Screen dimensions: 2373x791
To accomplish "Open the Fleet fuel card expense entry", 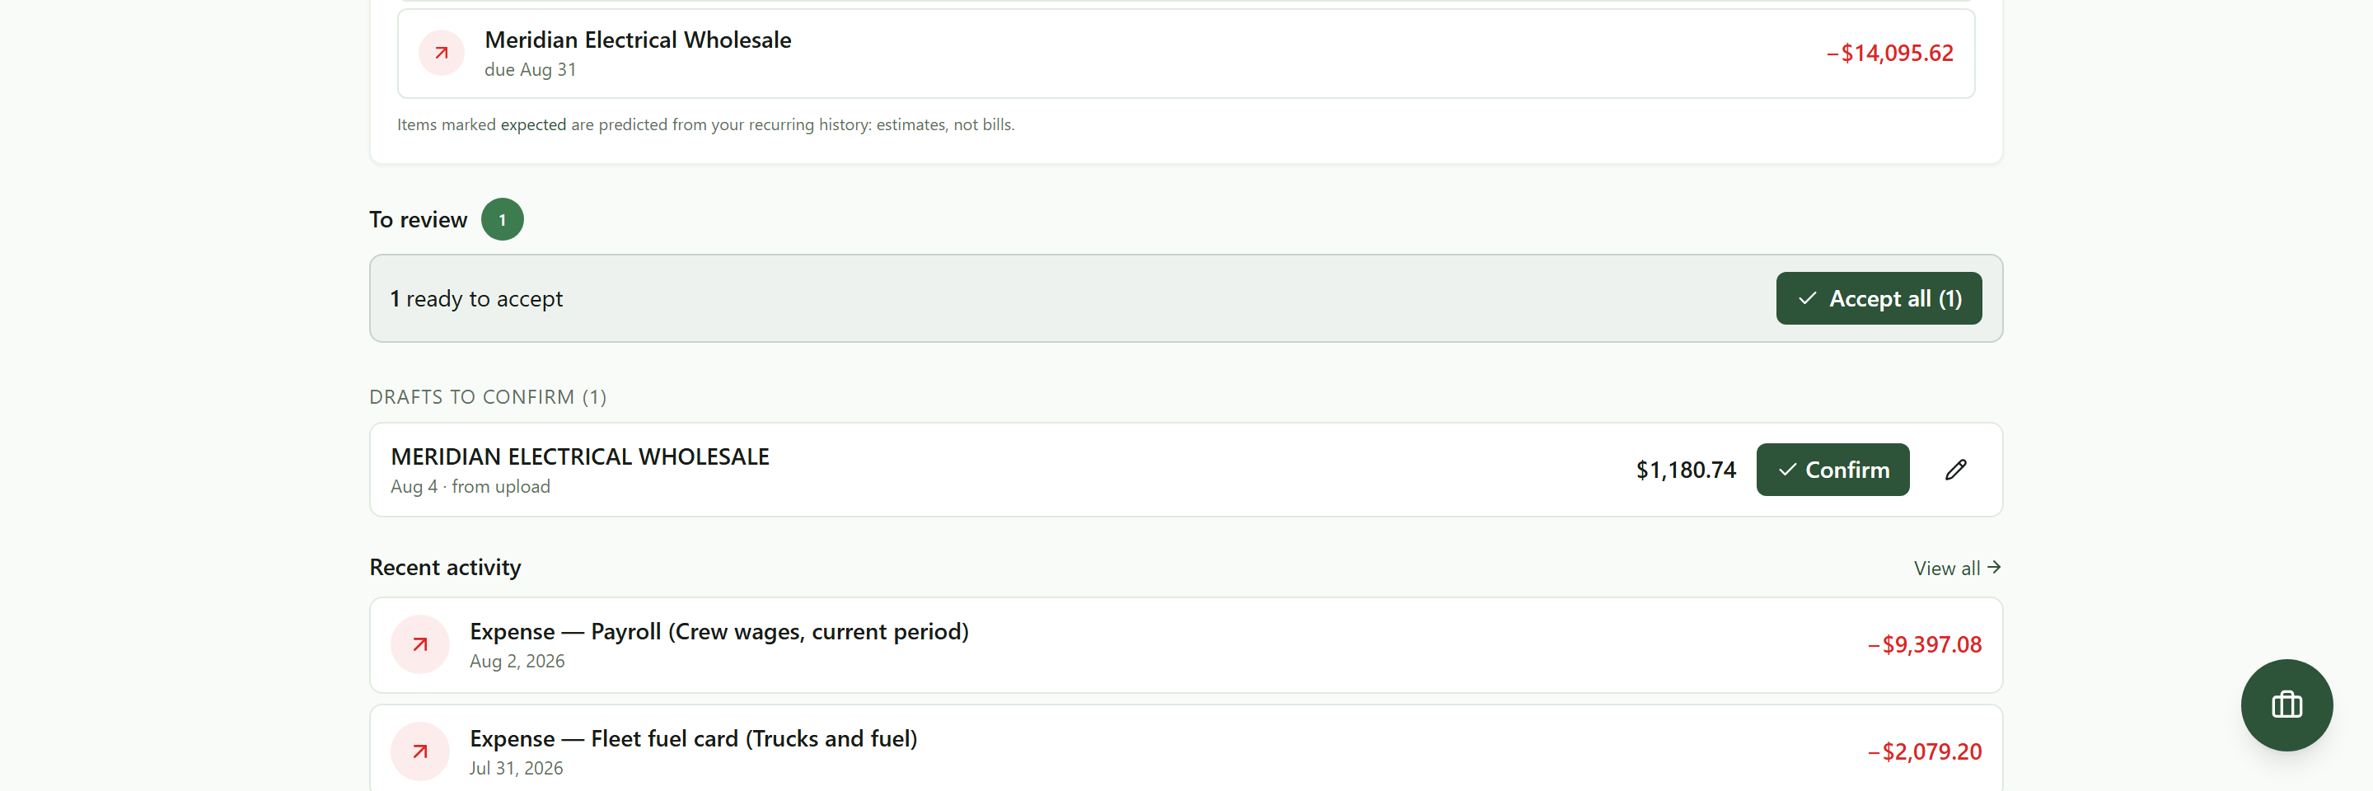I will (x=1186, y=747).
